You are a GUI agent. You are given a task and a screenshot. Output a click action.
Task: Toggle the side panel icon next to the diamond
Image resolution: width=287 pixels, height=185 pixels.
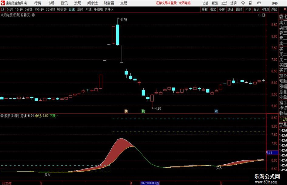click(x=264, y=15)
